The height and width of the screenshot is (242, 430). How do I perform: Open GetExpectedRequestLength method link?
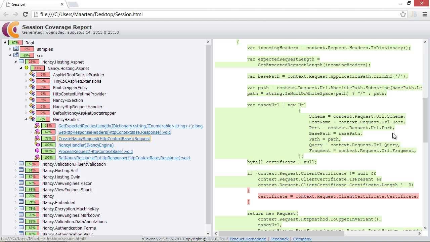[x=130, y=126]
